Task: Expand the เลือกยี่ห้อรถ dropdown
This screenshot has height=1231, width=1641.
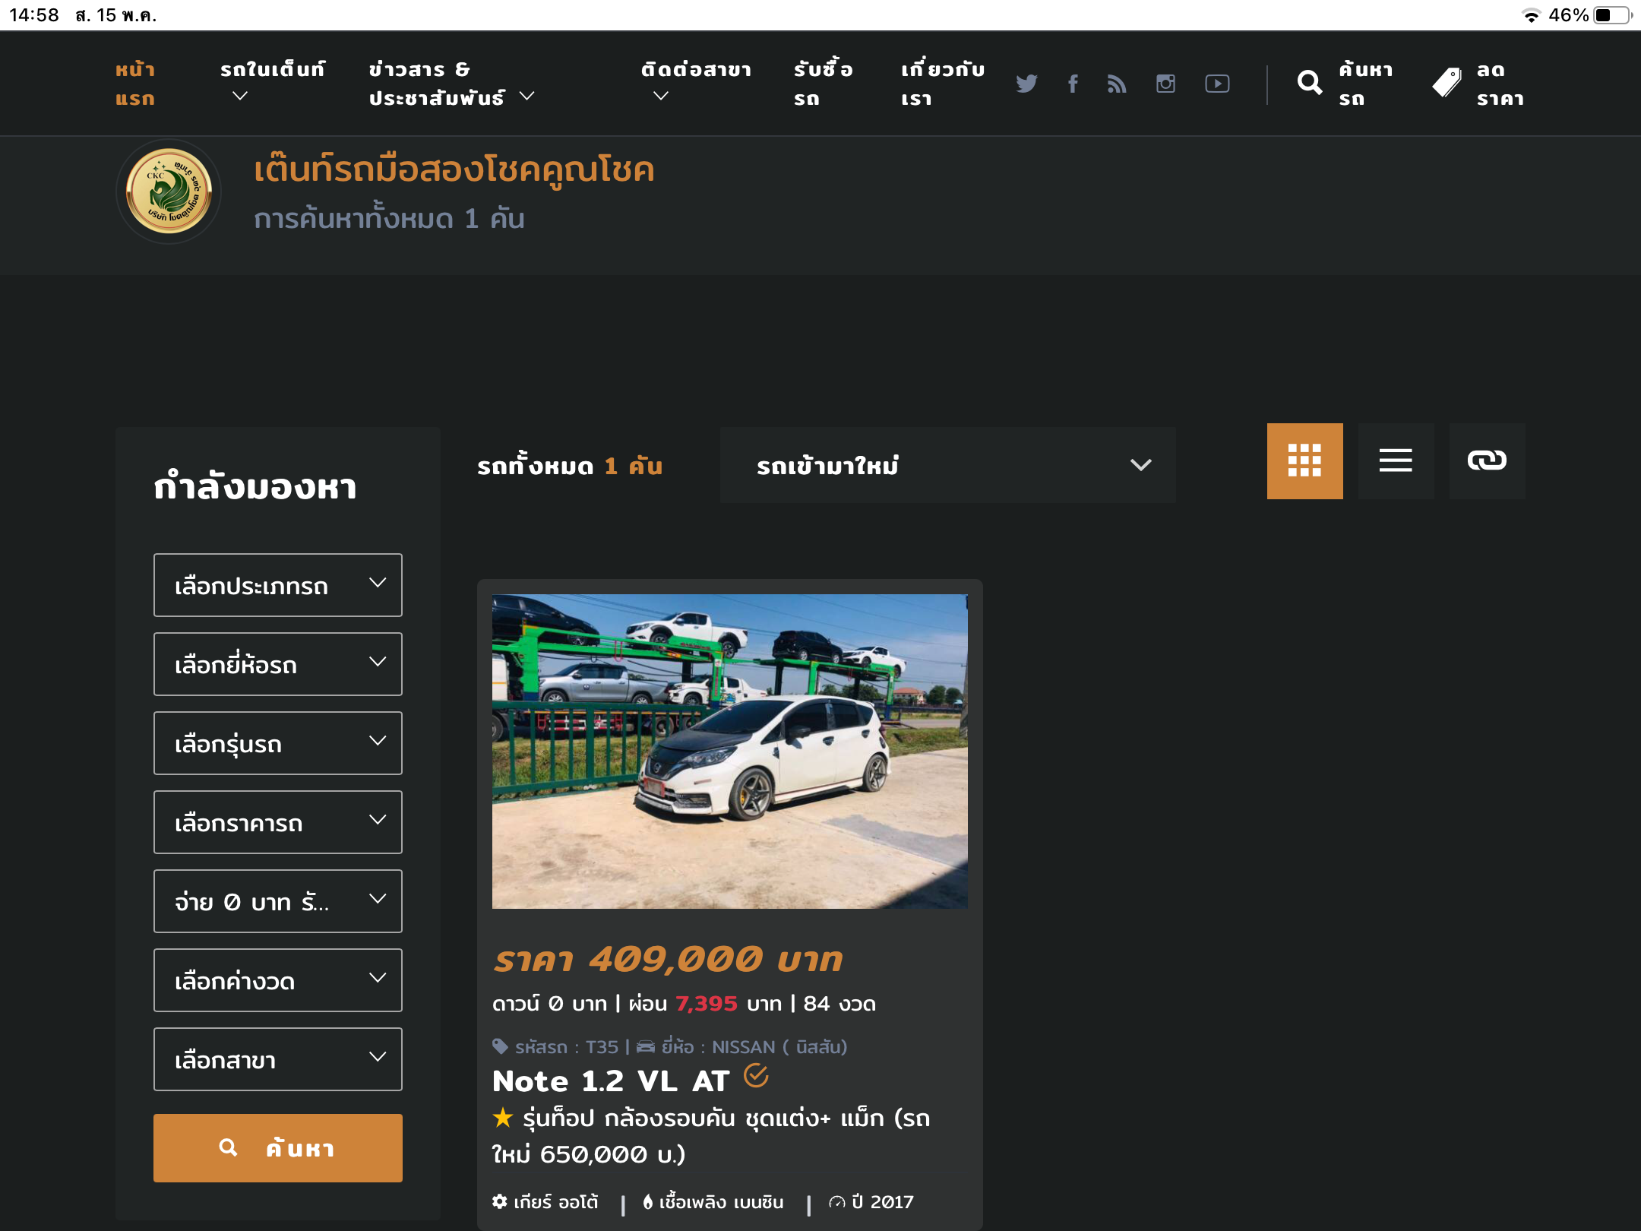Action: coord(277,664)
